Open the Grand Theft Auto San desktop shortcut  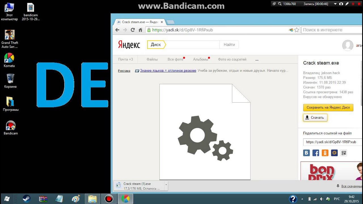10,39
